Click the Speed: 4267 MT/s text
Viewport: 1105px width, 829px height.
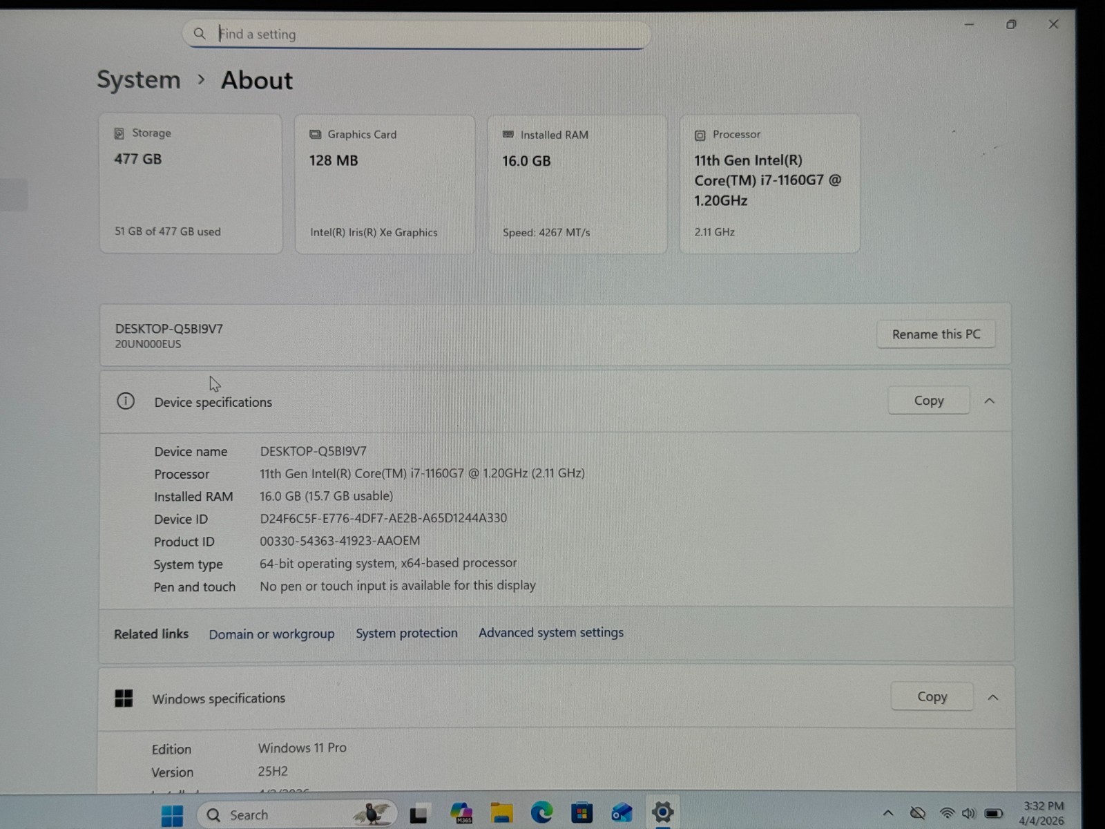click(546, 233)
